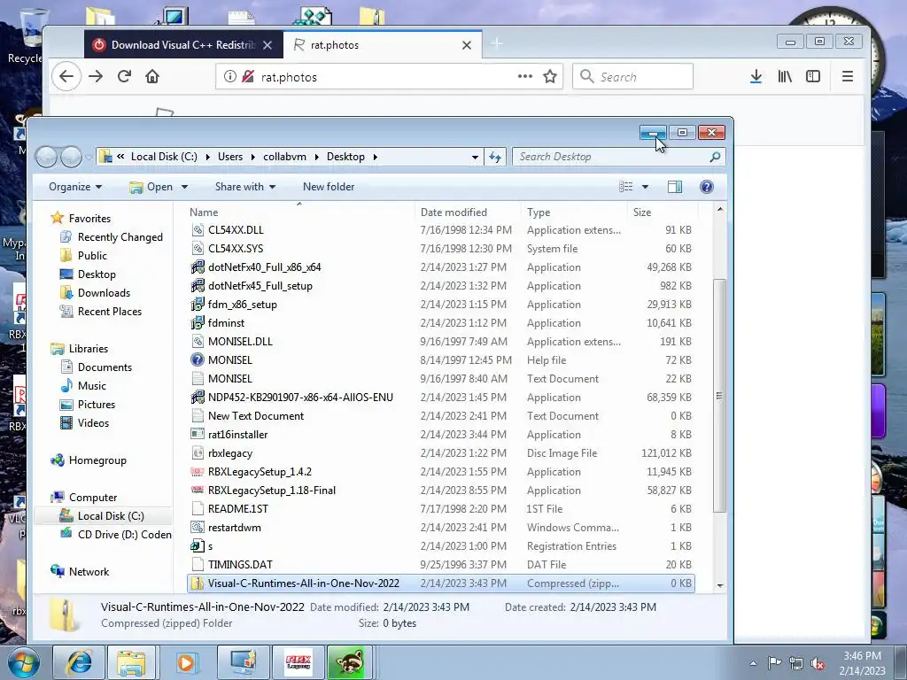907x680 pixels.
Task: Open page actions three-dot menu
Action: [524, 76]
